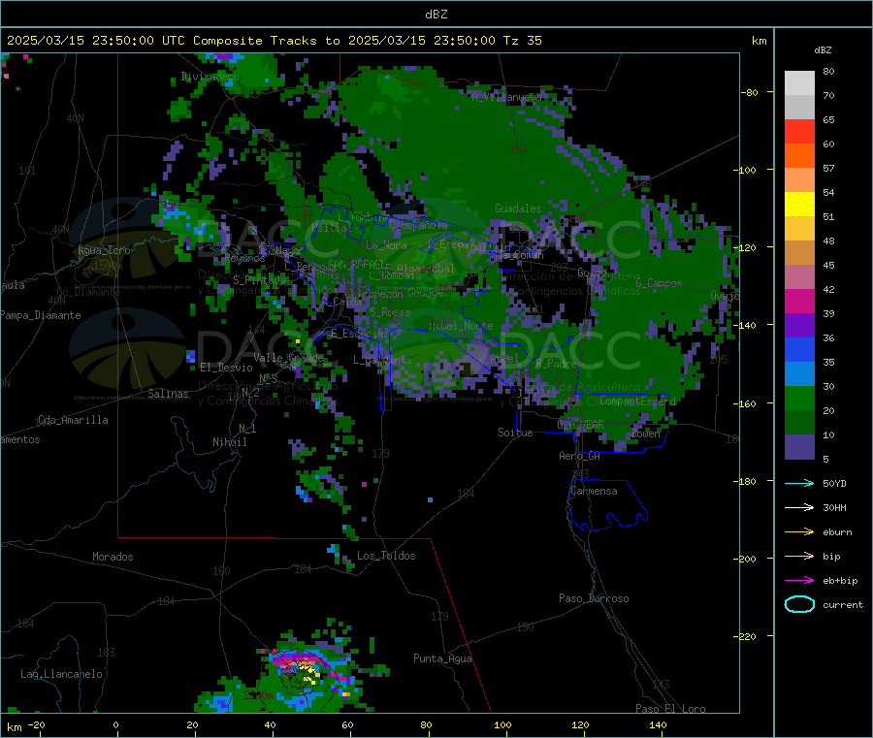The height and width of the screenshot is (738, 873).
Task: Click the S_Rosas place label
Action: 390,312
